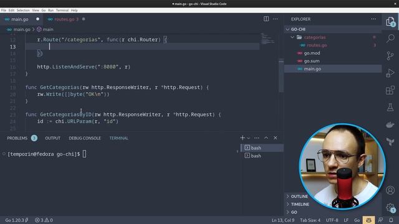399x224 pixels.
Task: Click Tab Size: 4 in status bar
Action: click(310, 220)
